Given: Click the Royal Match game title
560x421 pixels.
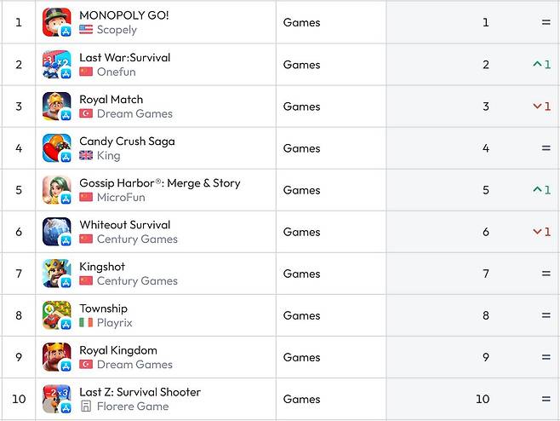Looking at the screenshot, I should (111, 99).
